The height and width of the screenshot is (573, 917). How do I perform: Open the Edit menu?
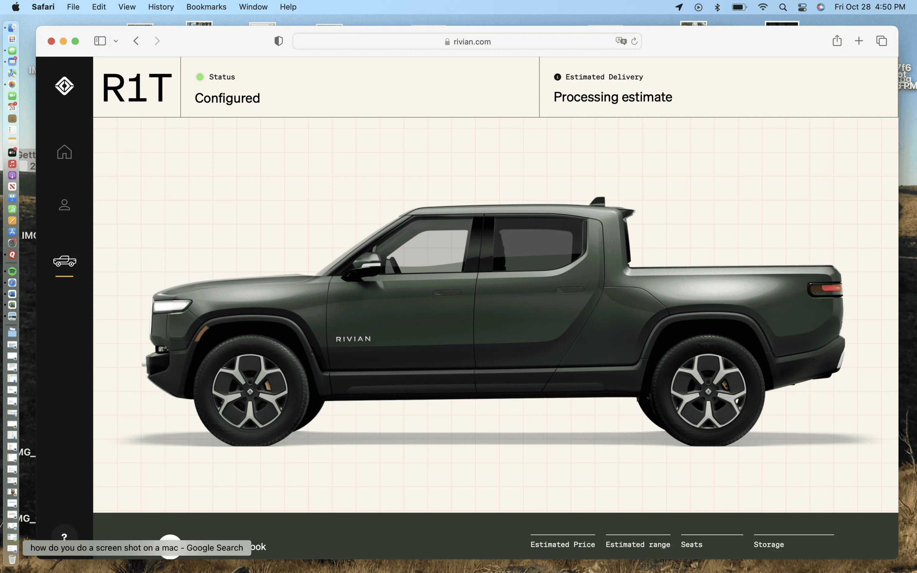[99, 7]
